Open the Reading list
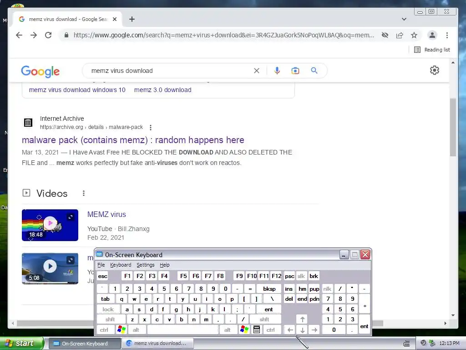The image size is (466, 350). [x=432, y=50]
